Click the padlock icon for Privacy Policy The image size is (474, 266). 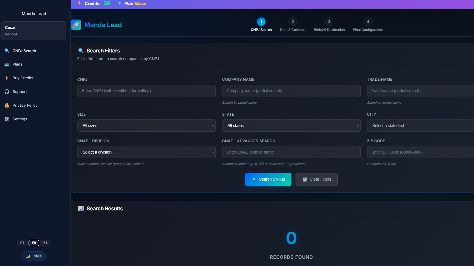point(7,105)
